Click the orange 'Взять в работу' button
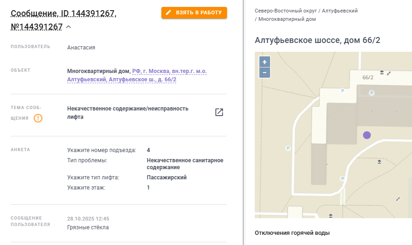This screenshot has height=245, width=412. click(194, 12)
